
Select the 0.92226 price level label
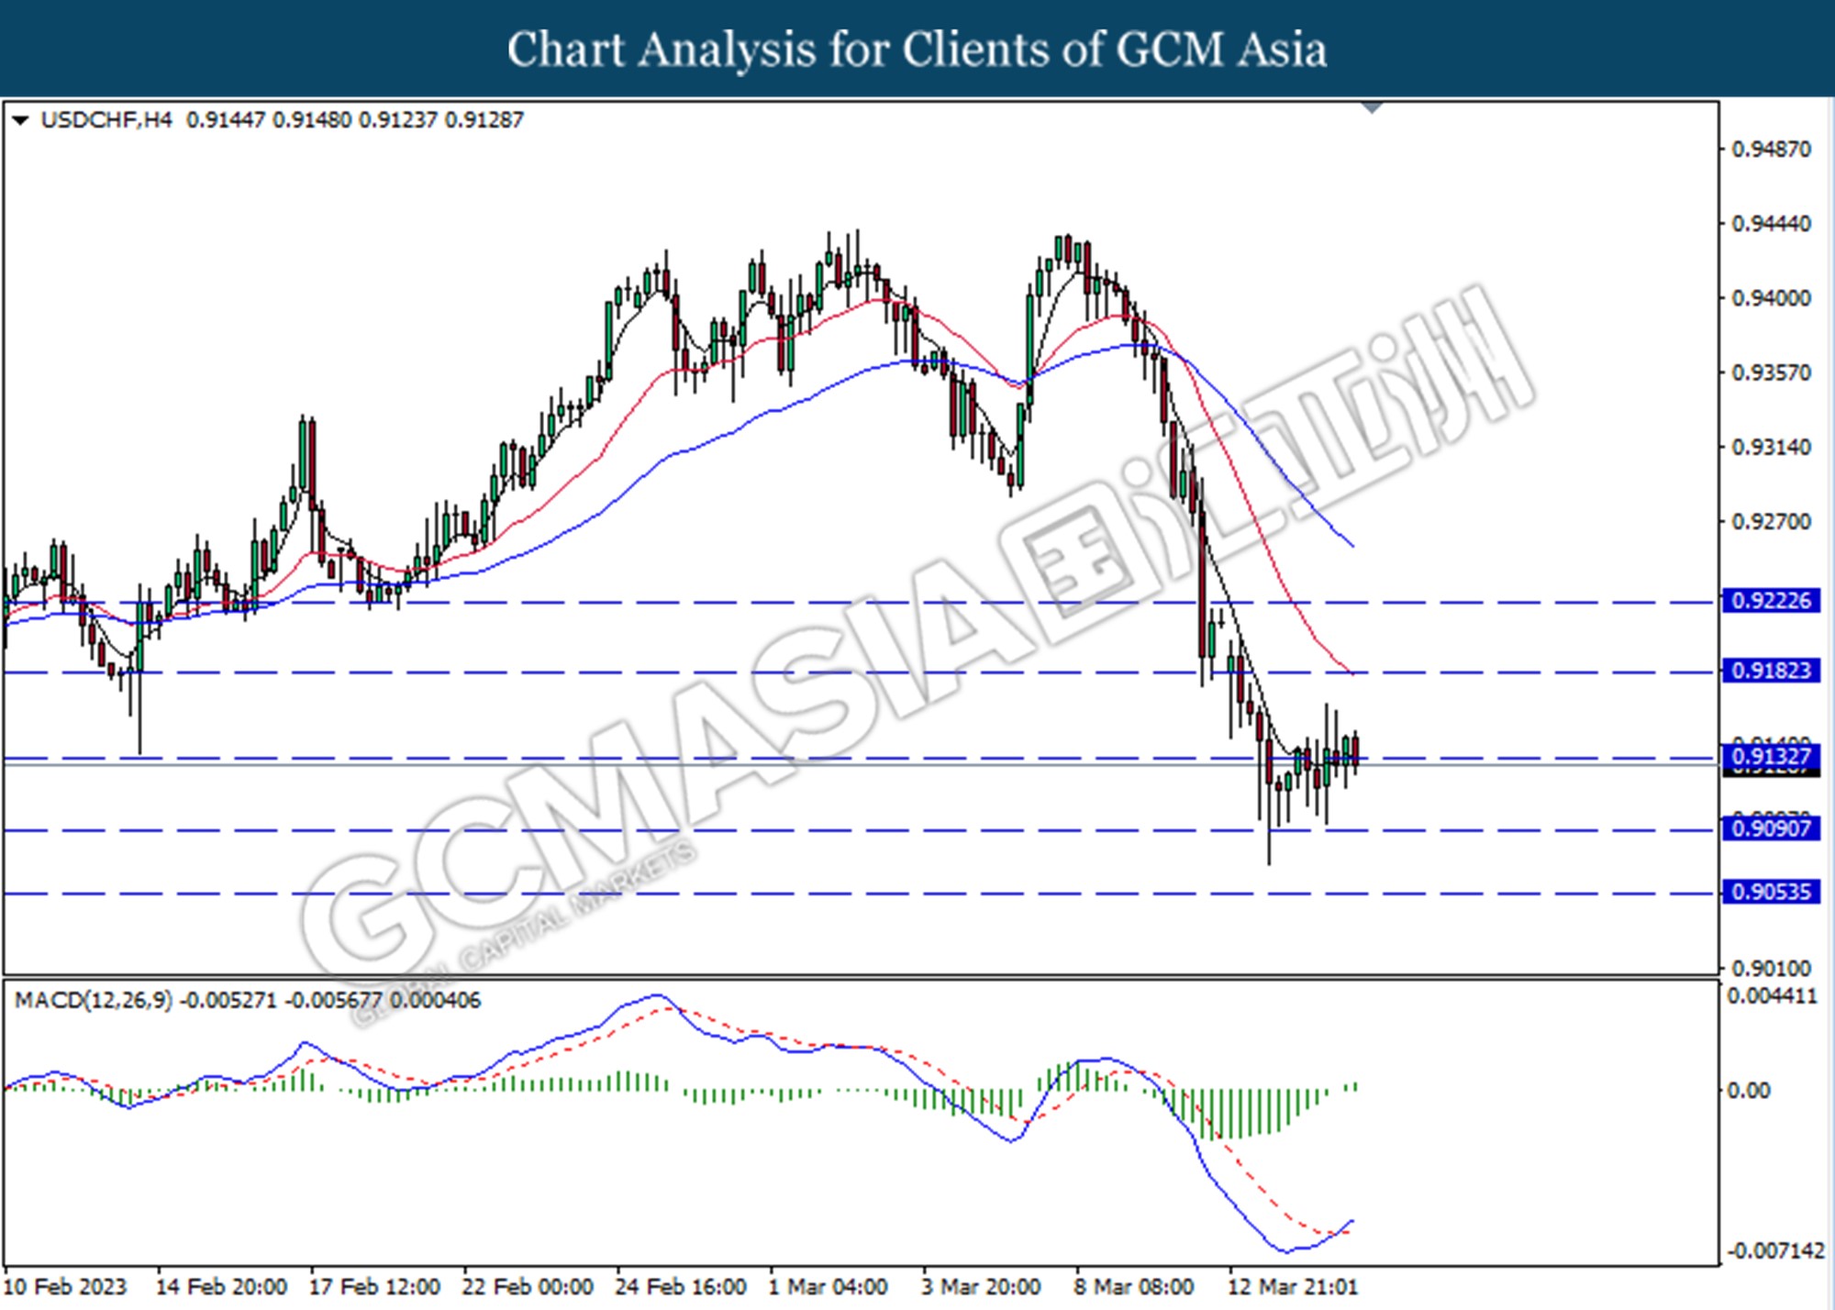tap(1771, 601)
